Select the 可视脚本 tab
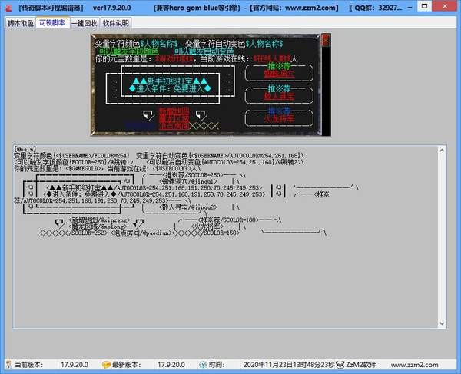The image size is (461, 374). pyautogui.click(x=52, y=24)
